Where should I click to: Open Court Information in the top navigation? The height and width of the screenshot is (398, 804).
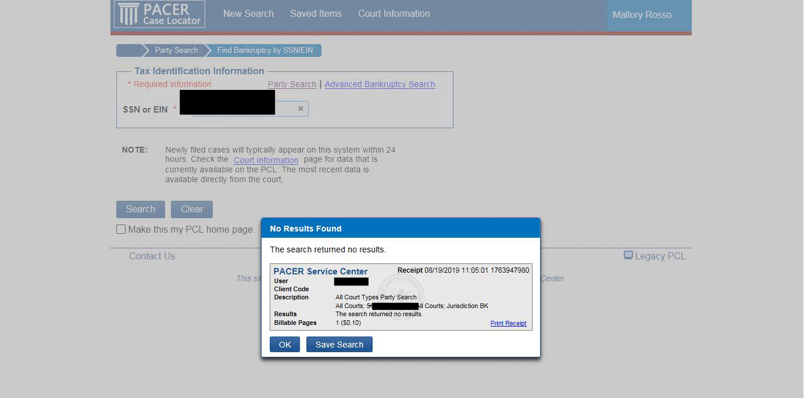394,14
